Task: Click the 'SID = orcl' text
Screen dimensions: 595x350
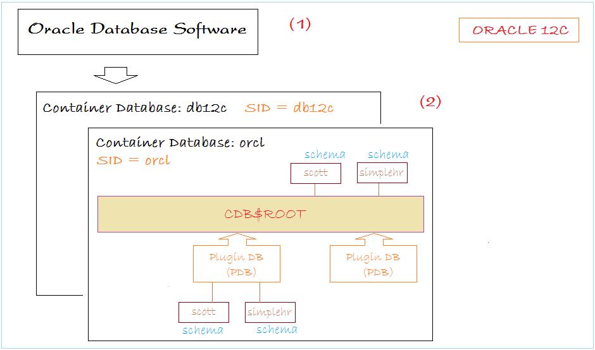Action: [133, 160]
